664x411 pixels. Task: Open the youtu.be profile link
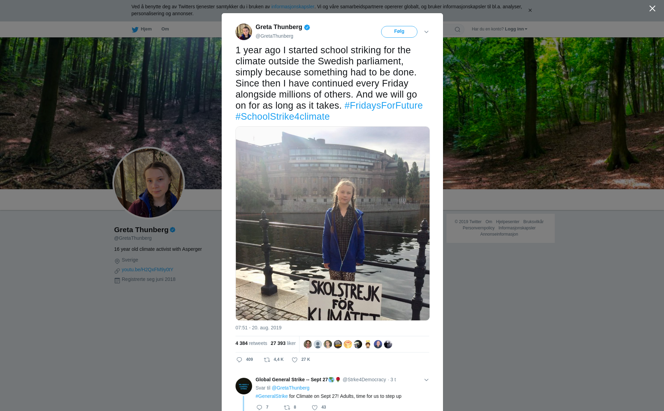(147, 270)
